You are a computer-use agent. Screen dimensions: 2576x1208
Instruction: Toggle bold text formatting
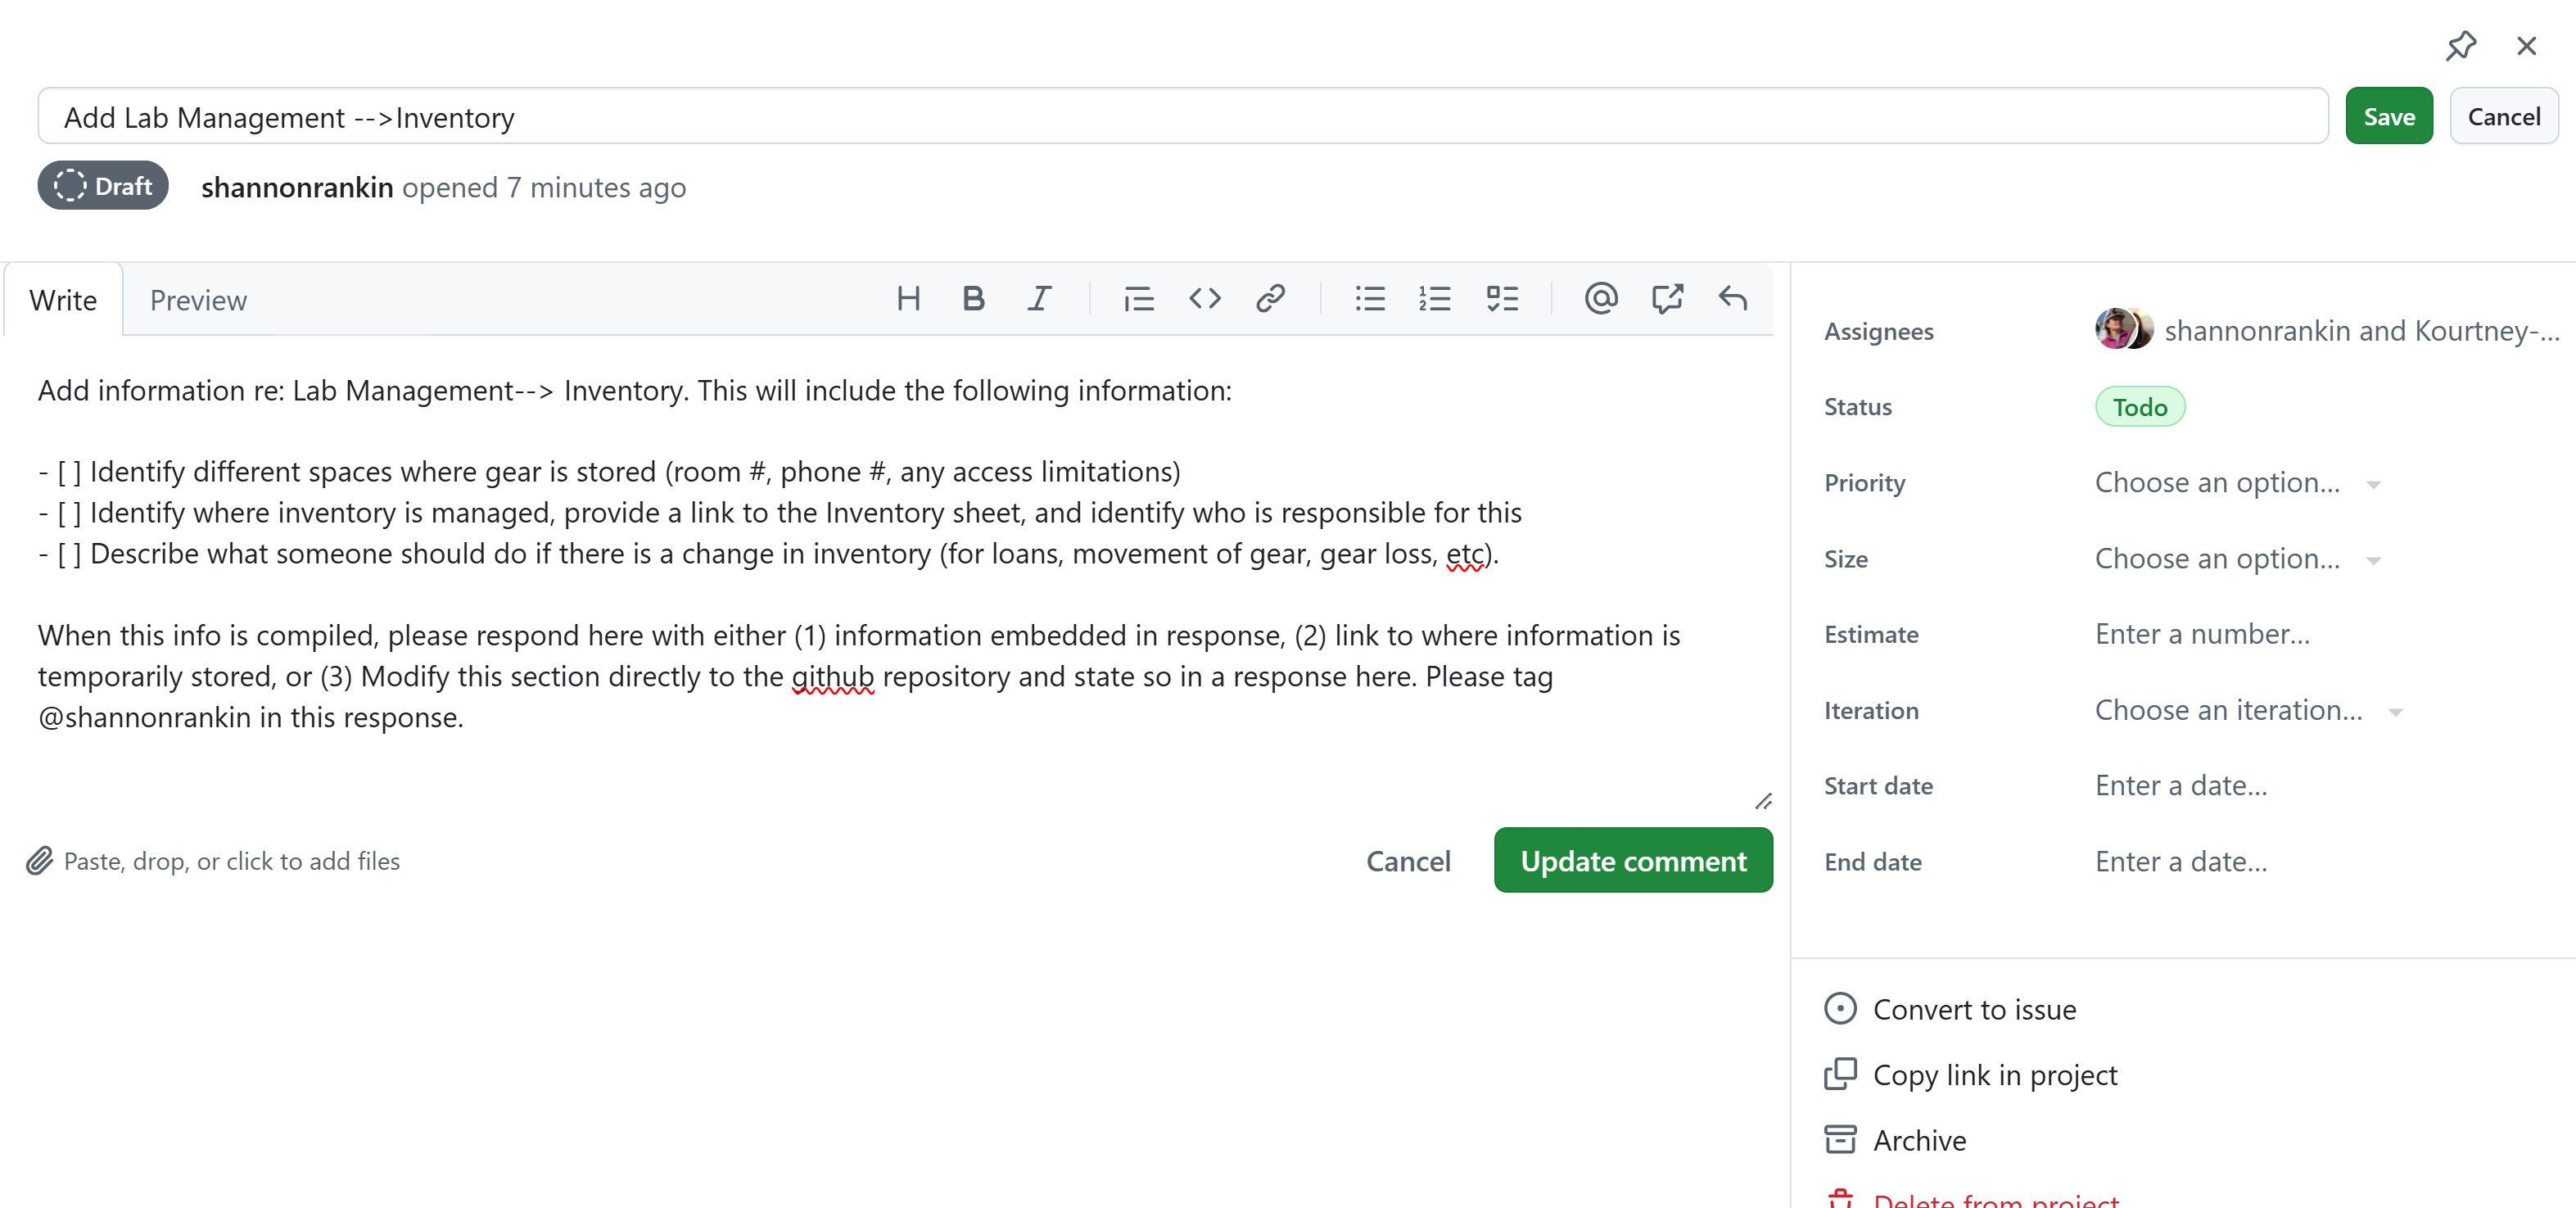coord(973,299)
